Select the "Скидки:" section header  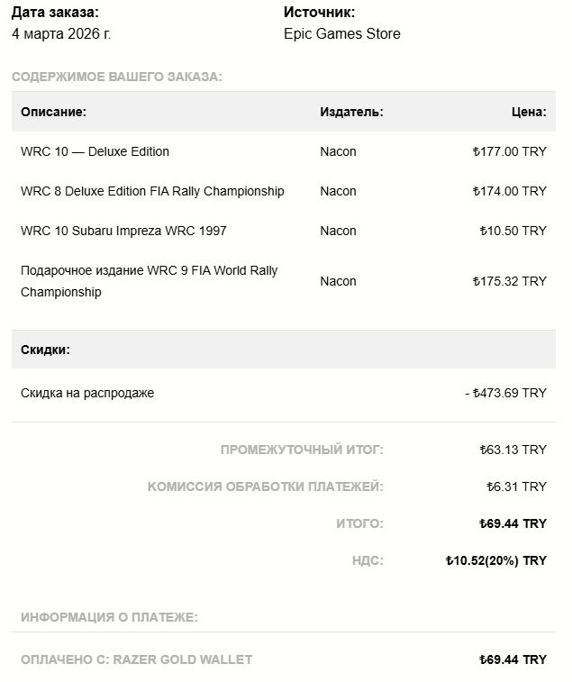point(45,350)
